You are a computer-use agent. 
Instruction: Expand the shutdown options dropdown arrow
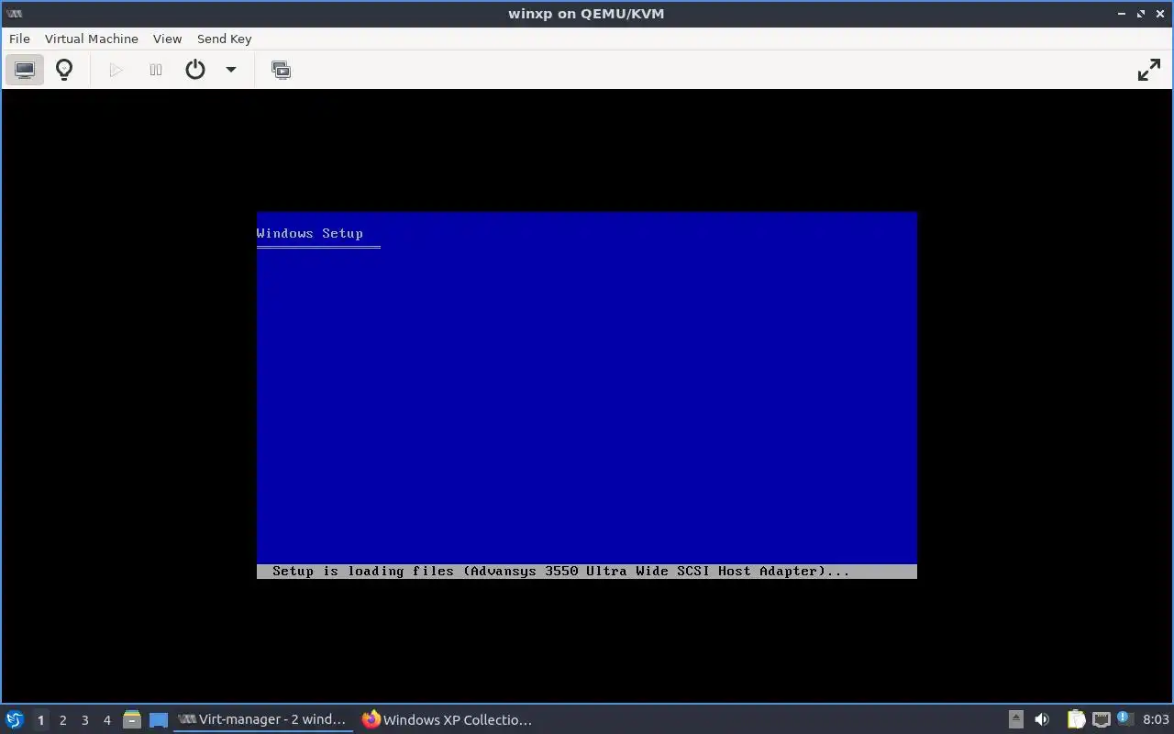point(231,70)
